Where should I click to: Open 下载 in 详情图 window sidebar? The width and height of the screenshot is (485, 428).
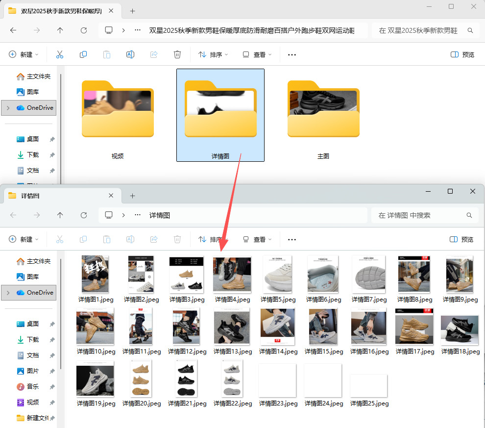tap(28, 339)
